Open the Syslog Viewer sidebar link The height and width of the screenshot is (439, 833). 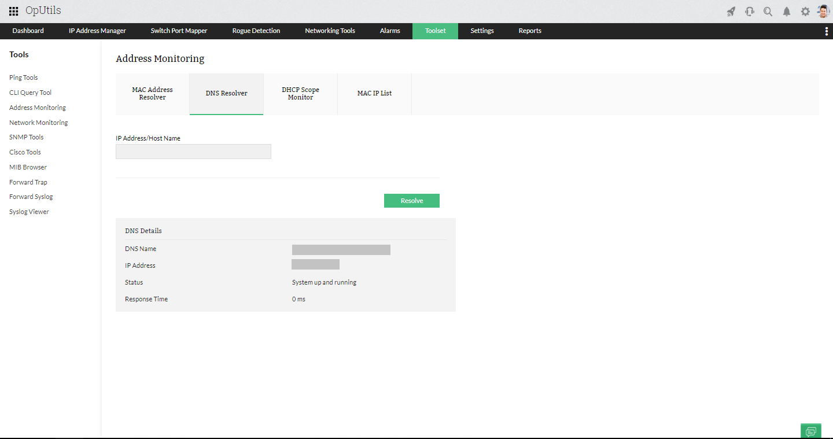(29, 212)
